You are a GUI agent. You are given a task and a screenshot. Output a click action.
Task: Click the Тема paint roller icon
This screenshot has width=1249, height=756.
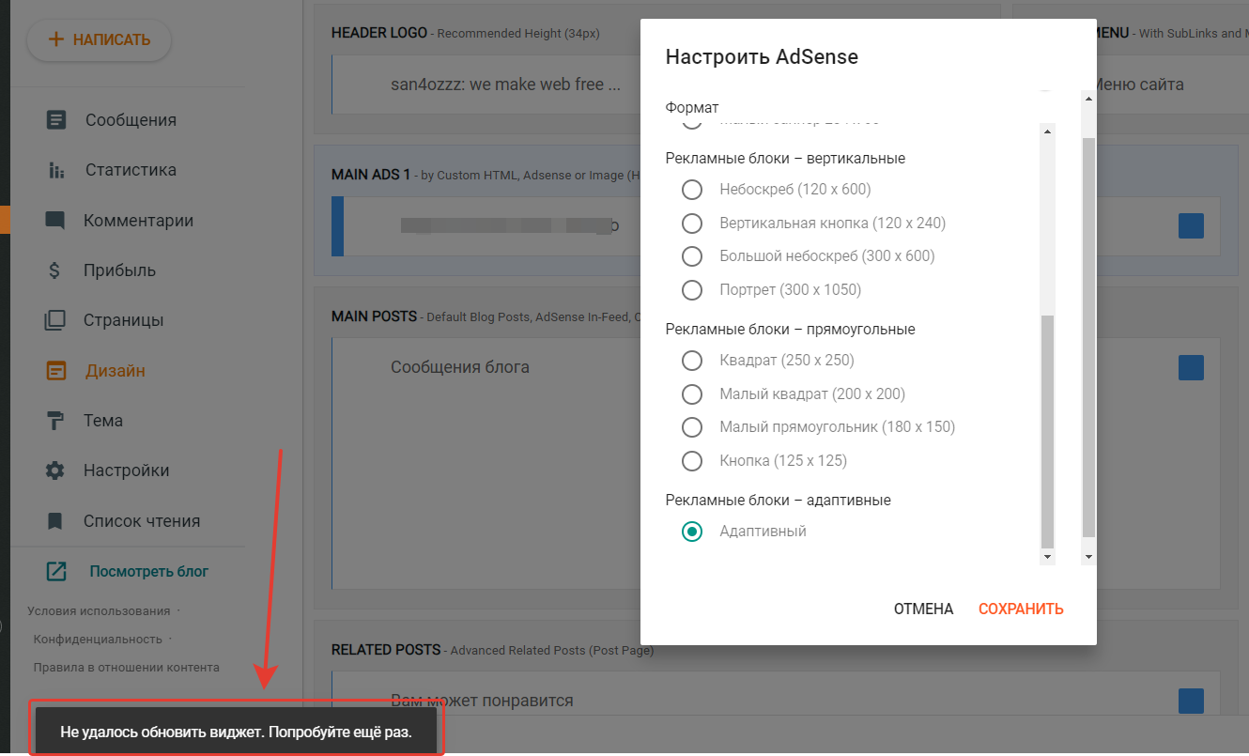coord(55,420)
